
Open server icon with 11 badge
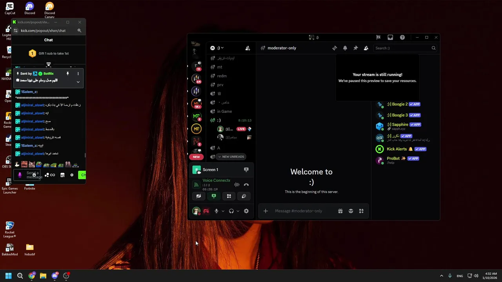pos(196,66)
